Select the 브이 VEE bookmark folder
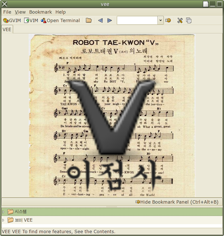224x236 pixels. (24, 220)
